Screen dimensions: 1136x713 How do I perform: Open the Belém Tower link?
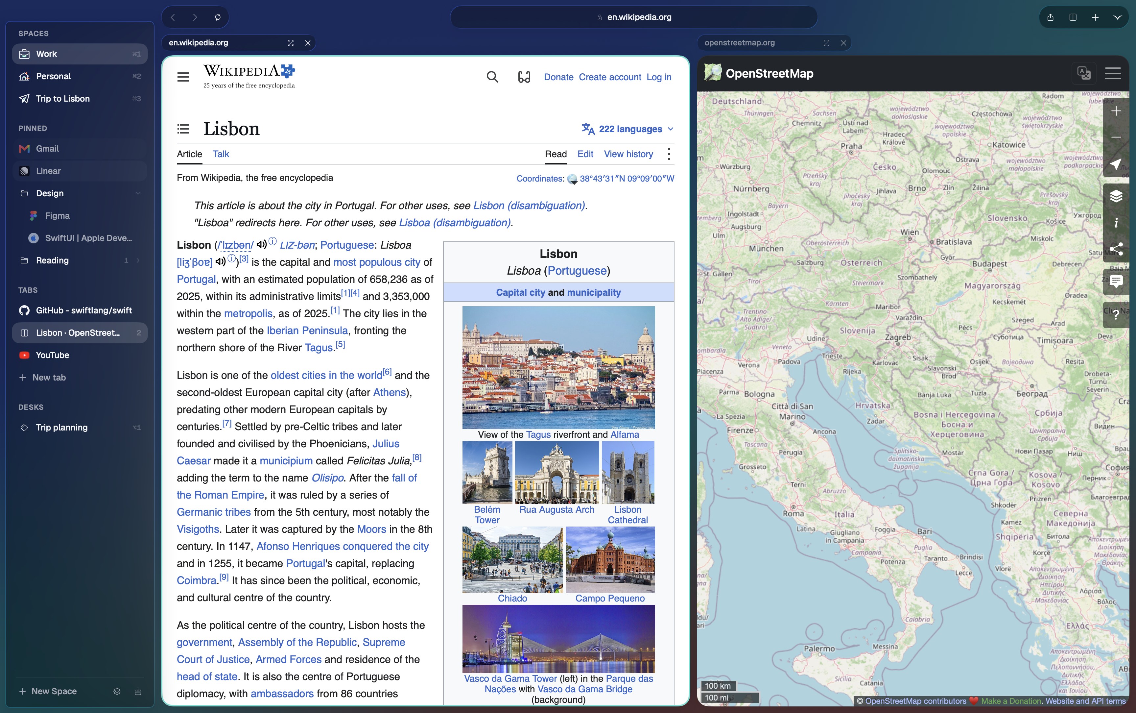(487, 515)
